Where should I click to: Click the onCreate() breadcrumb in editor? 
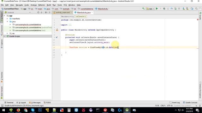(81, 17)
